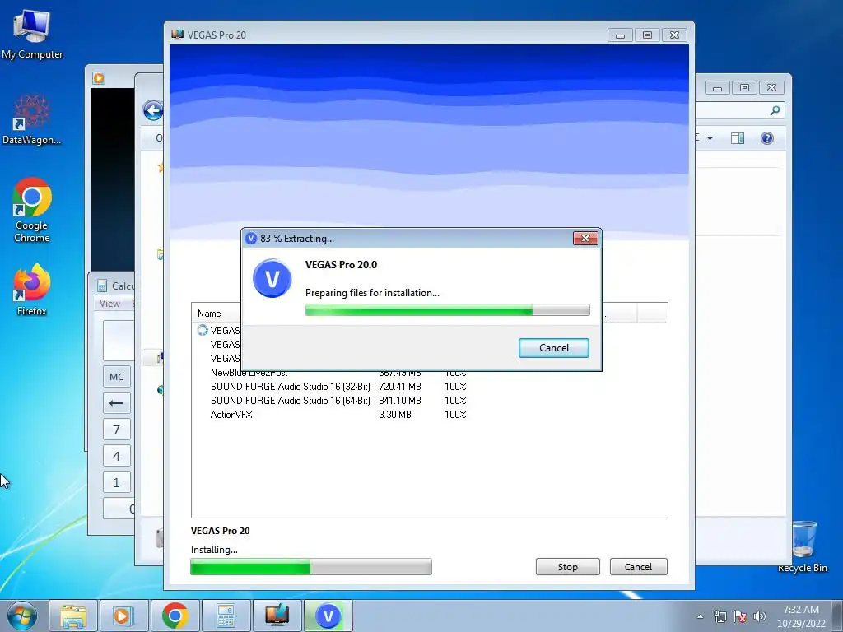Image resolution: width=843 pixels, height=632 pixels.
Task: Click the 1 key in Calculator
Action: (x=117, y=482)
